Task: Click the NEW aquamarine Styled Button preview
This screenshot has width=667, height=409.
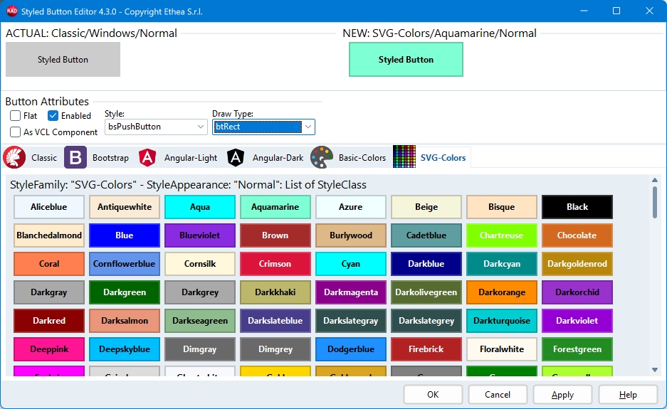Action: coord(406,60)
